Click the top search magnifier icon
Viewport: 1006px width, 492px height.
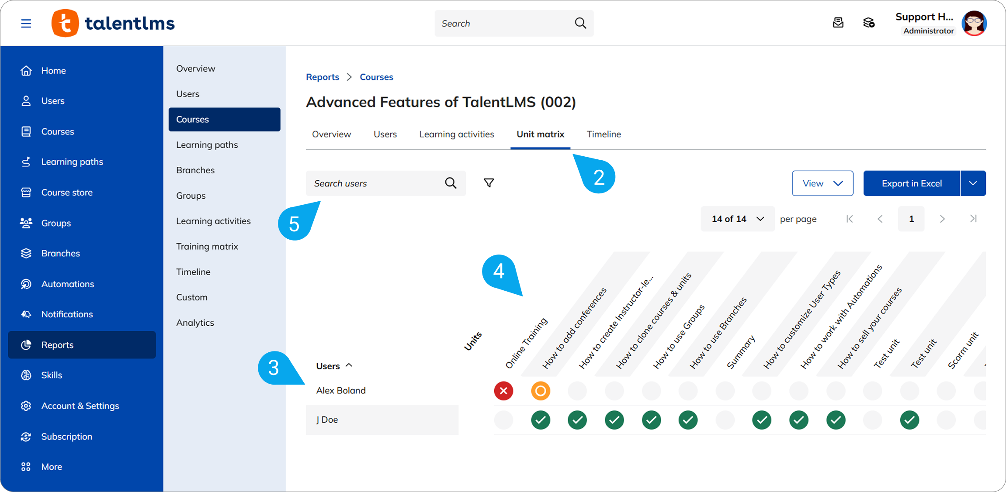(580, 23)
